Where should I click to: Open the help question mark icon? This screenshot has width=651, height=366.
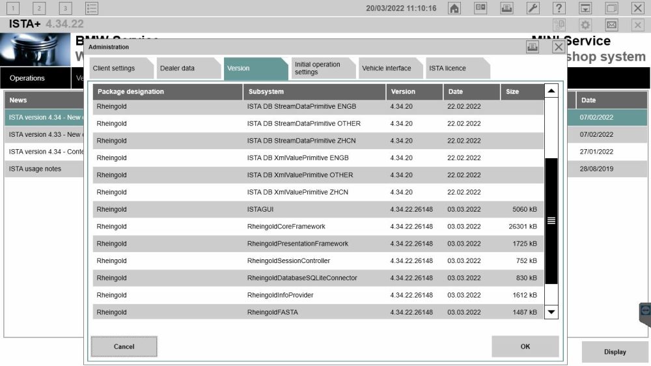click(559, 8)
